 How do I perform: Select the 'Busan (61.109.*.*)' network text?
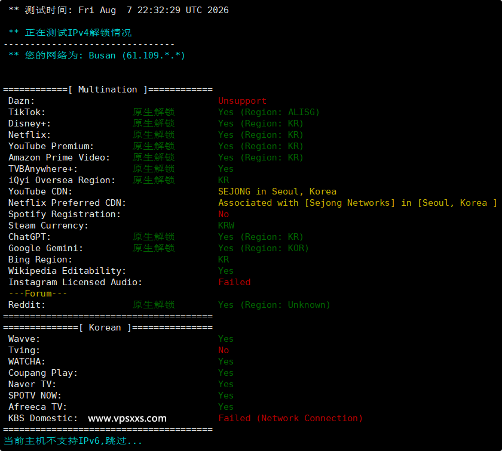coord(137,55)
